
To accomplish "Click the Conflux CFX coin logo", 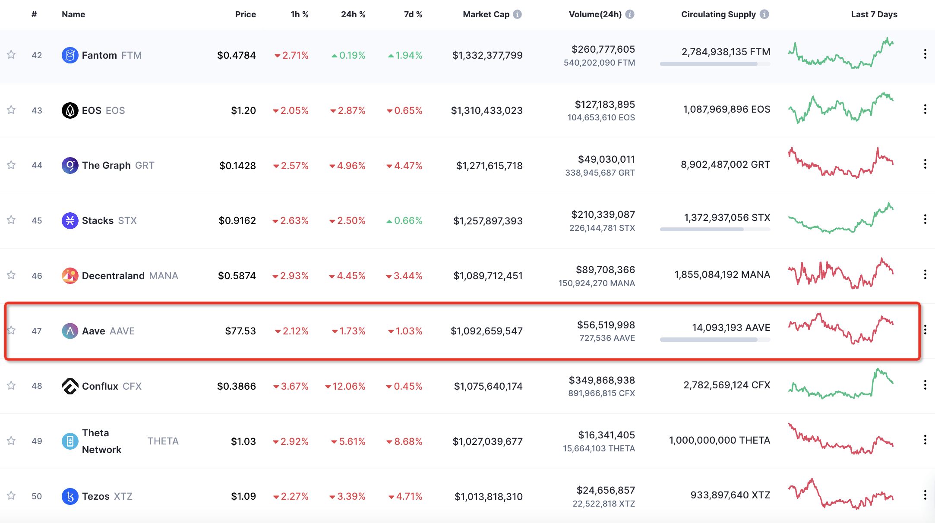I will click(69, 386).
